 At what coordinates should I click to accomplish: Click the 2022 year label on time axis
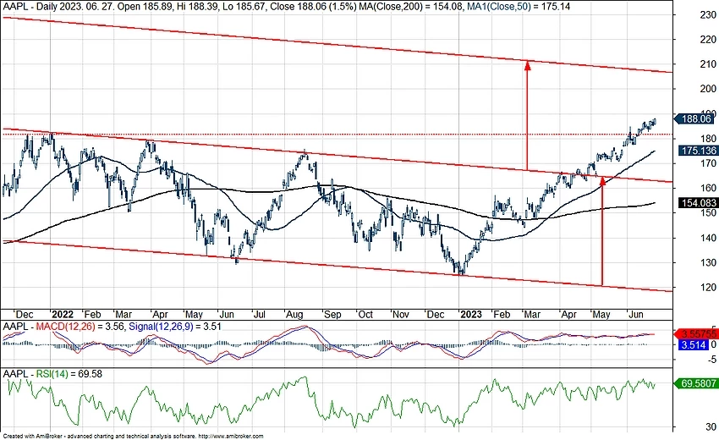63,315
